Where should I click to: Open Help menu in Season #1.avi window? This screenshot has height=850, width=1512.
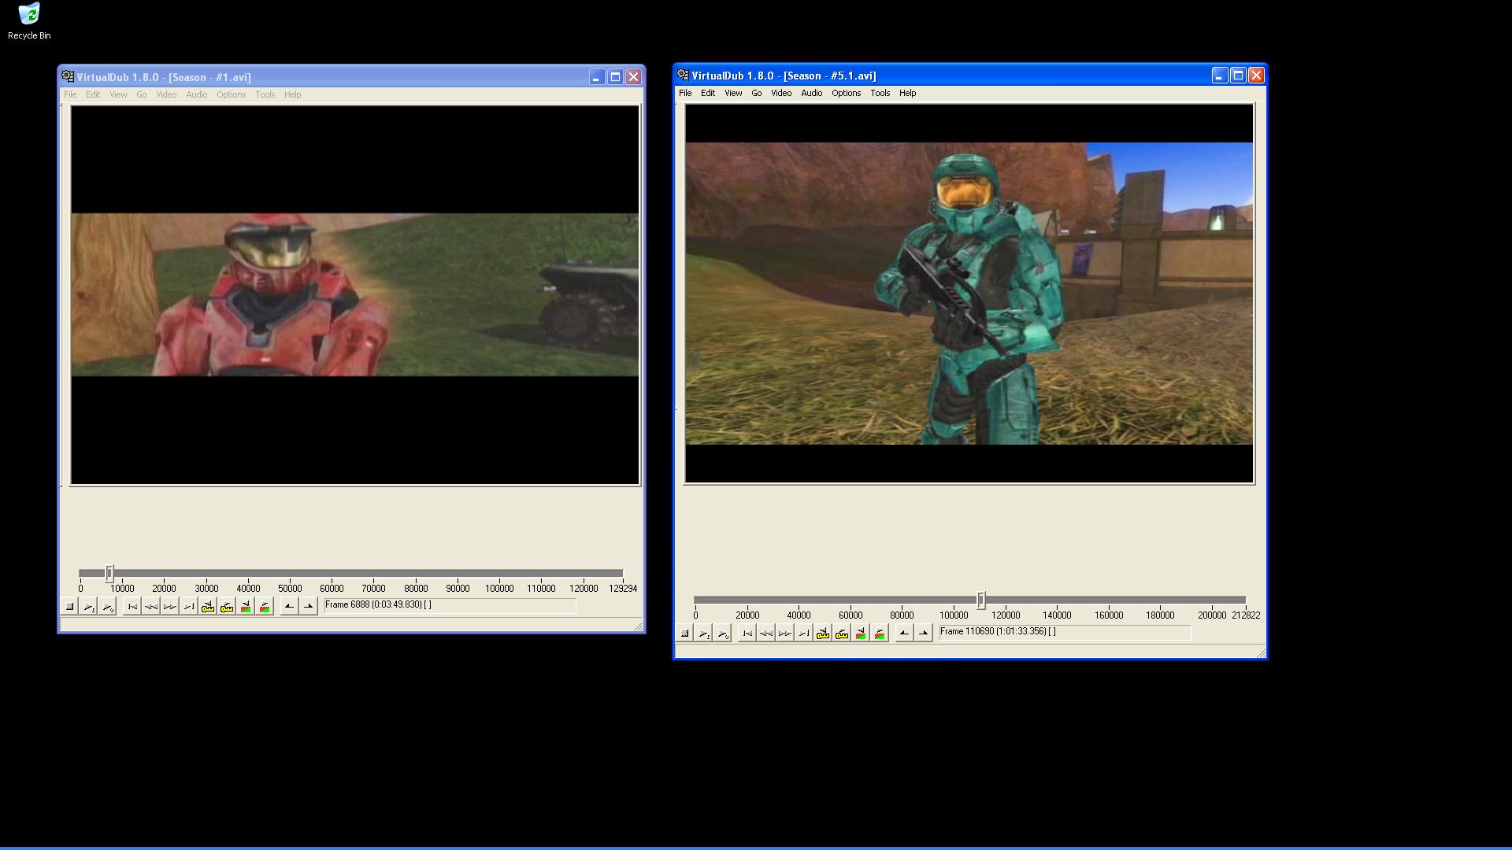pos(293,94)
